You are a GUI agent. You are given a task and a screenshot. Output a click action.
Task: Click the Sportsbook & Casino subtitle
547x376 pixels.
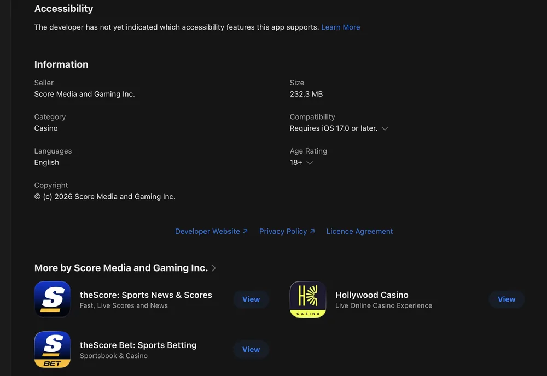(x=113, y=356)
